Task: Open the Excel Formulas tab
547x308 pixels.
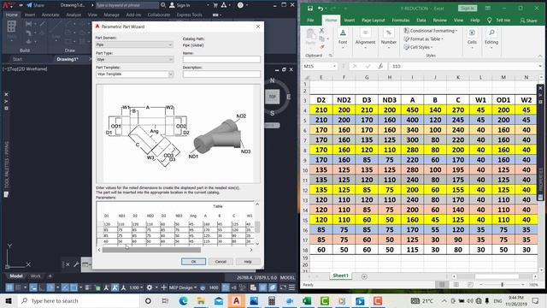Action: tap(401, 21)
